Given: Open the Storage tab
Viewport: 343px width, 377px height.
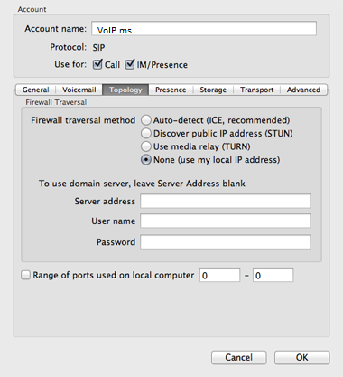Looking at the screenshot, I should 213,90.
